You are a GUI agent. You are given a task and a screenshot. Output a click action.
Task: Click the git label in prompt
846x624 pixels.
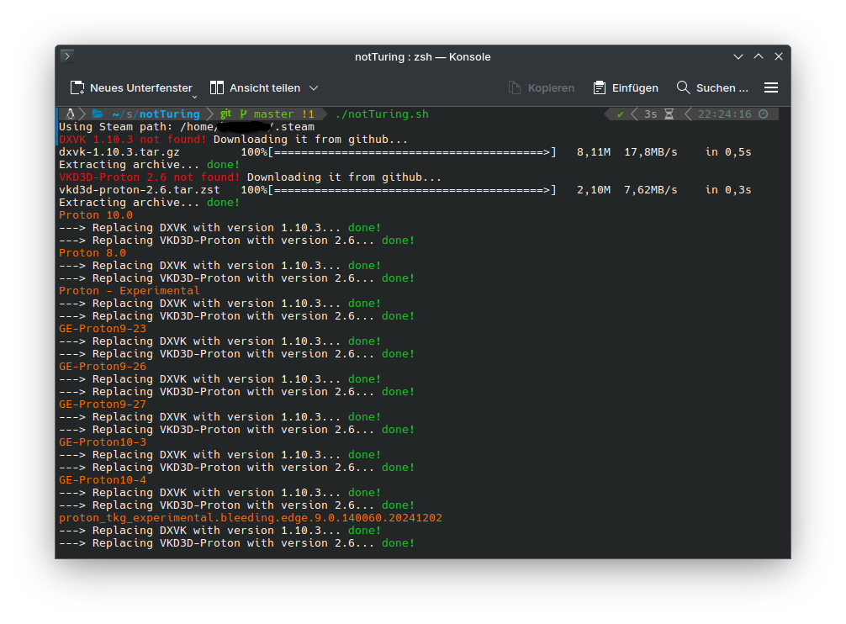point(225,114)
